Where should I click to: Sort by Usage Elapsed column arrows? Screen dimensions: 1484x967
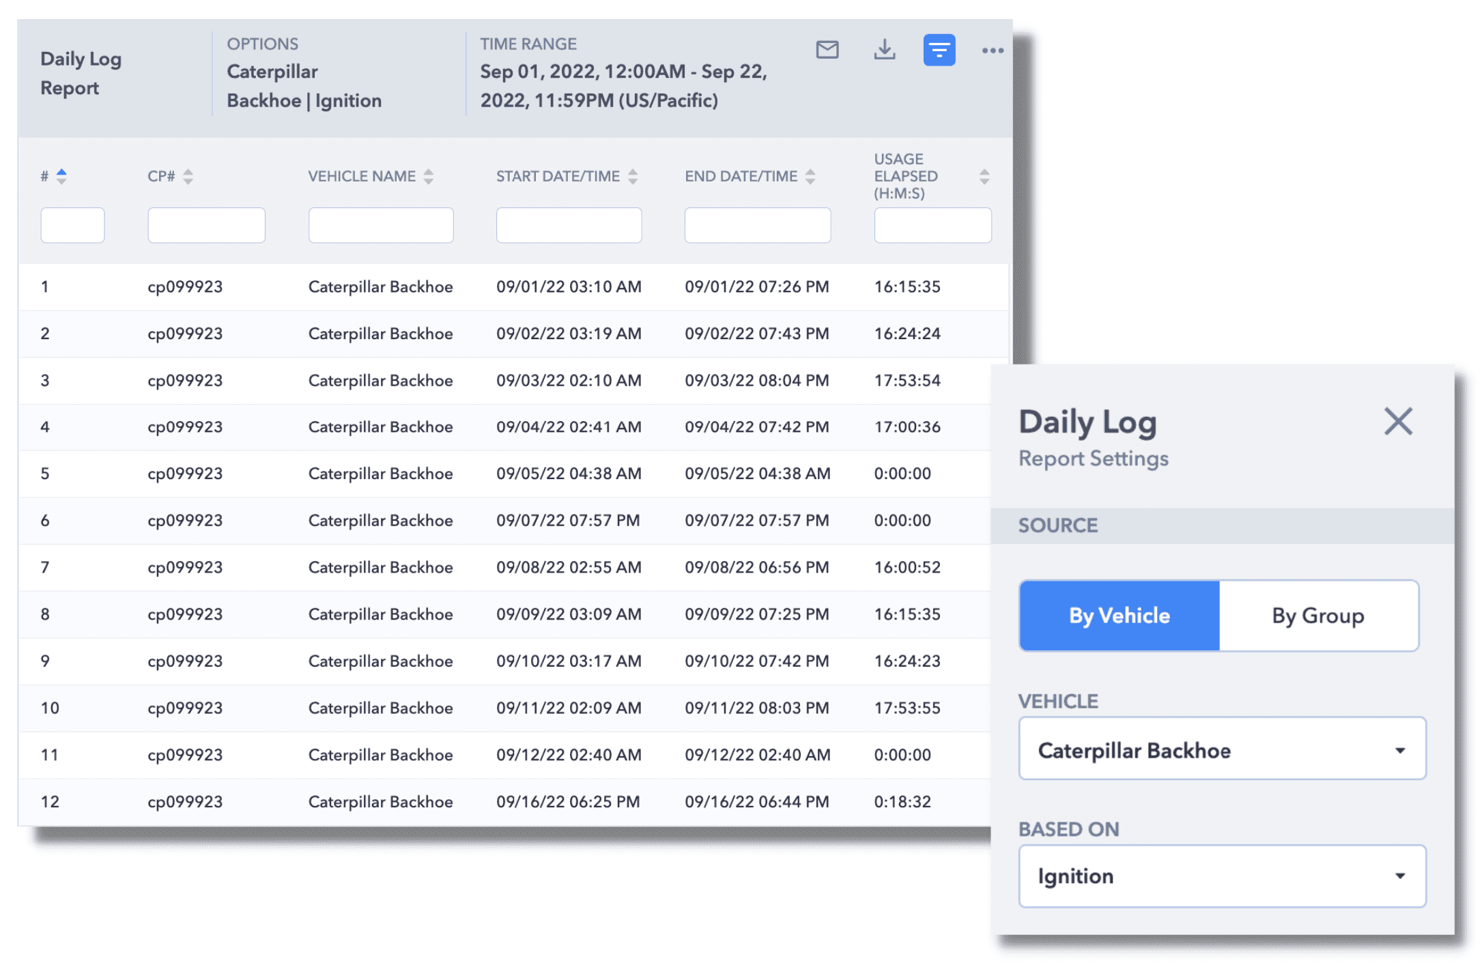[984, 176]
